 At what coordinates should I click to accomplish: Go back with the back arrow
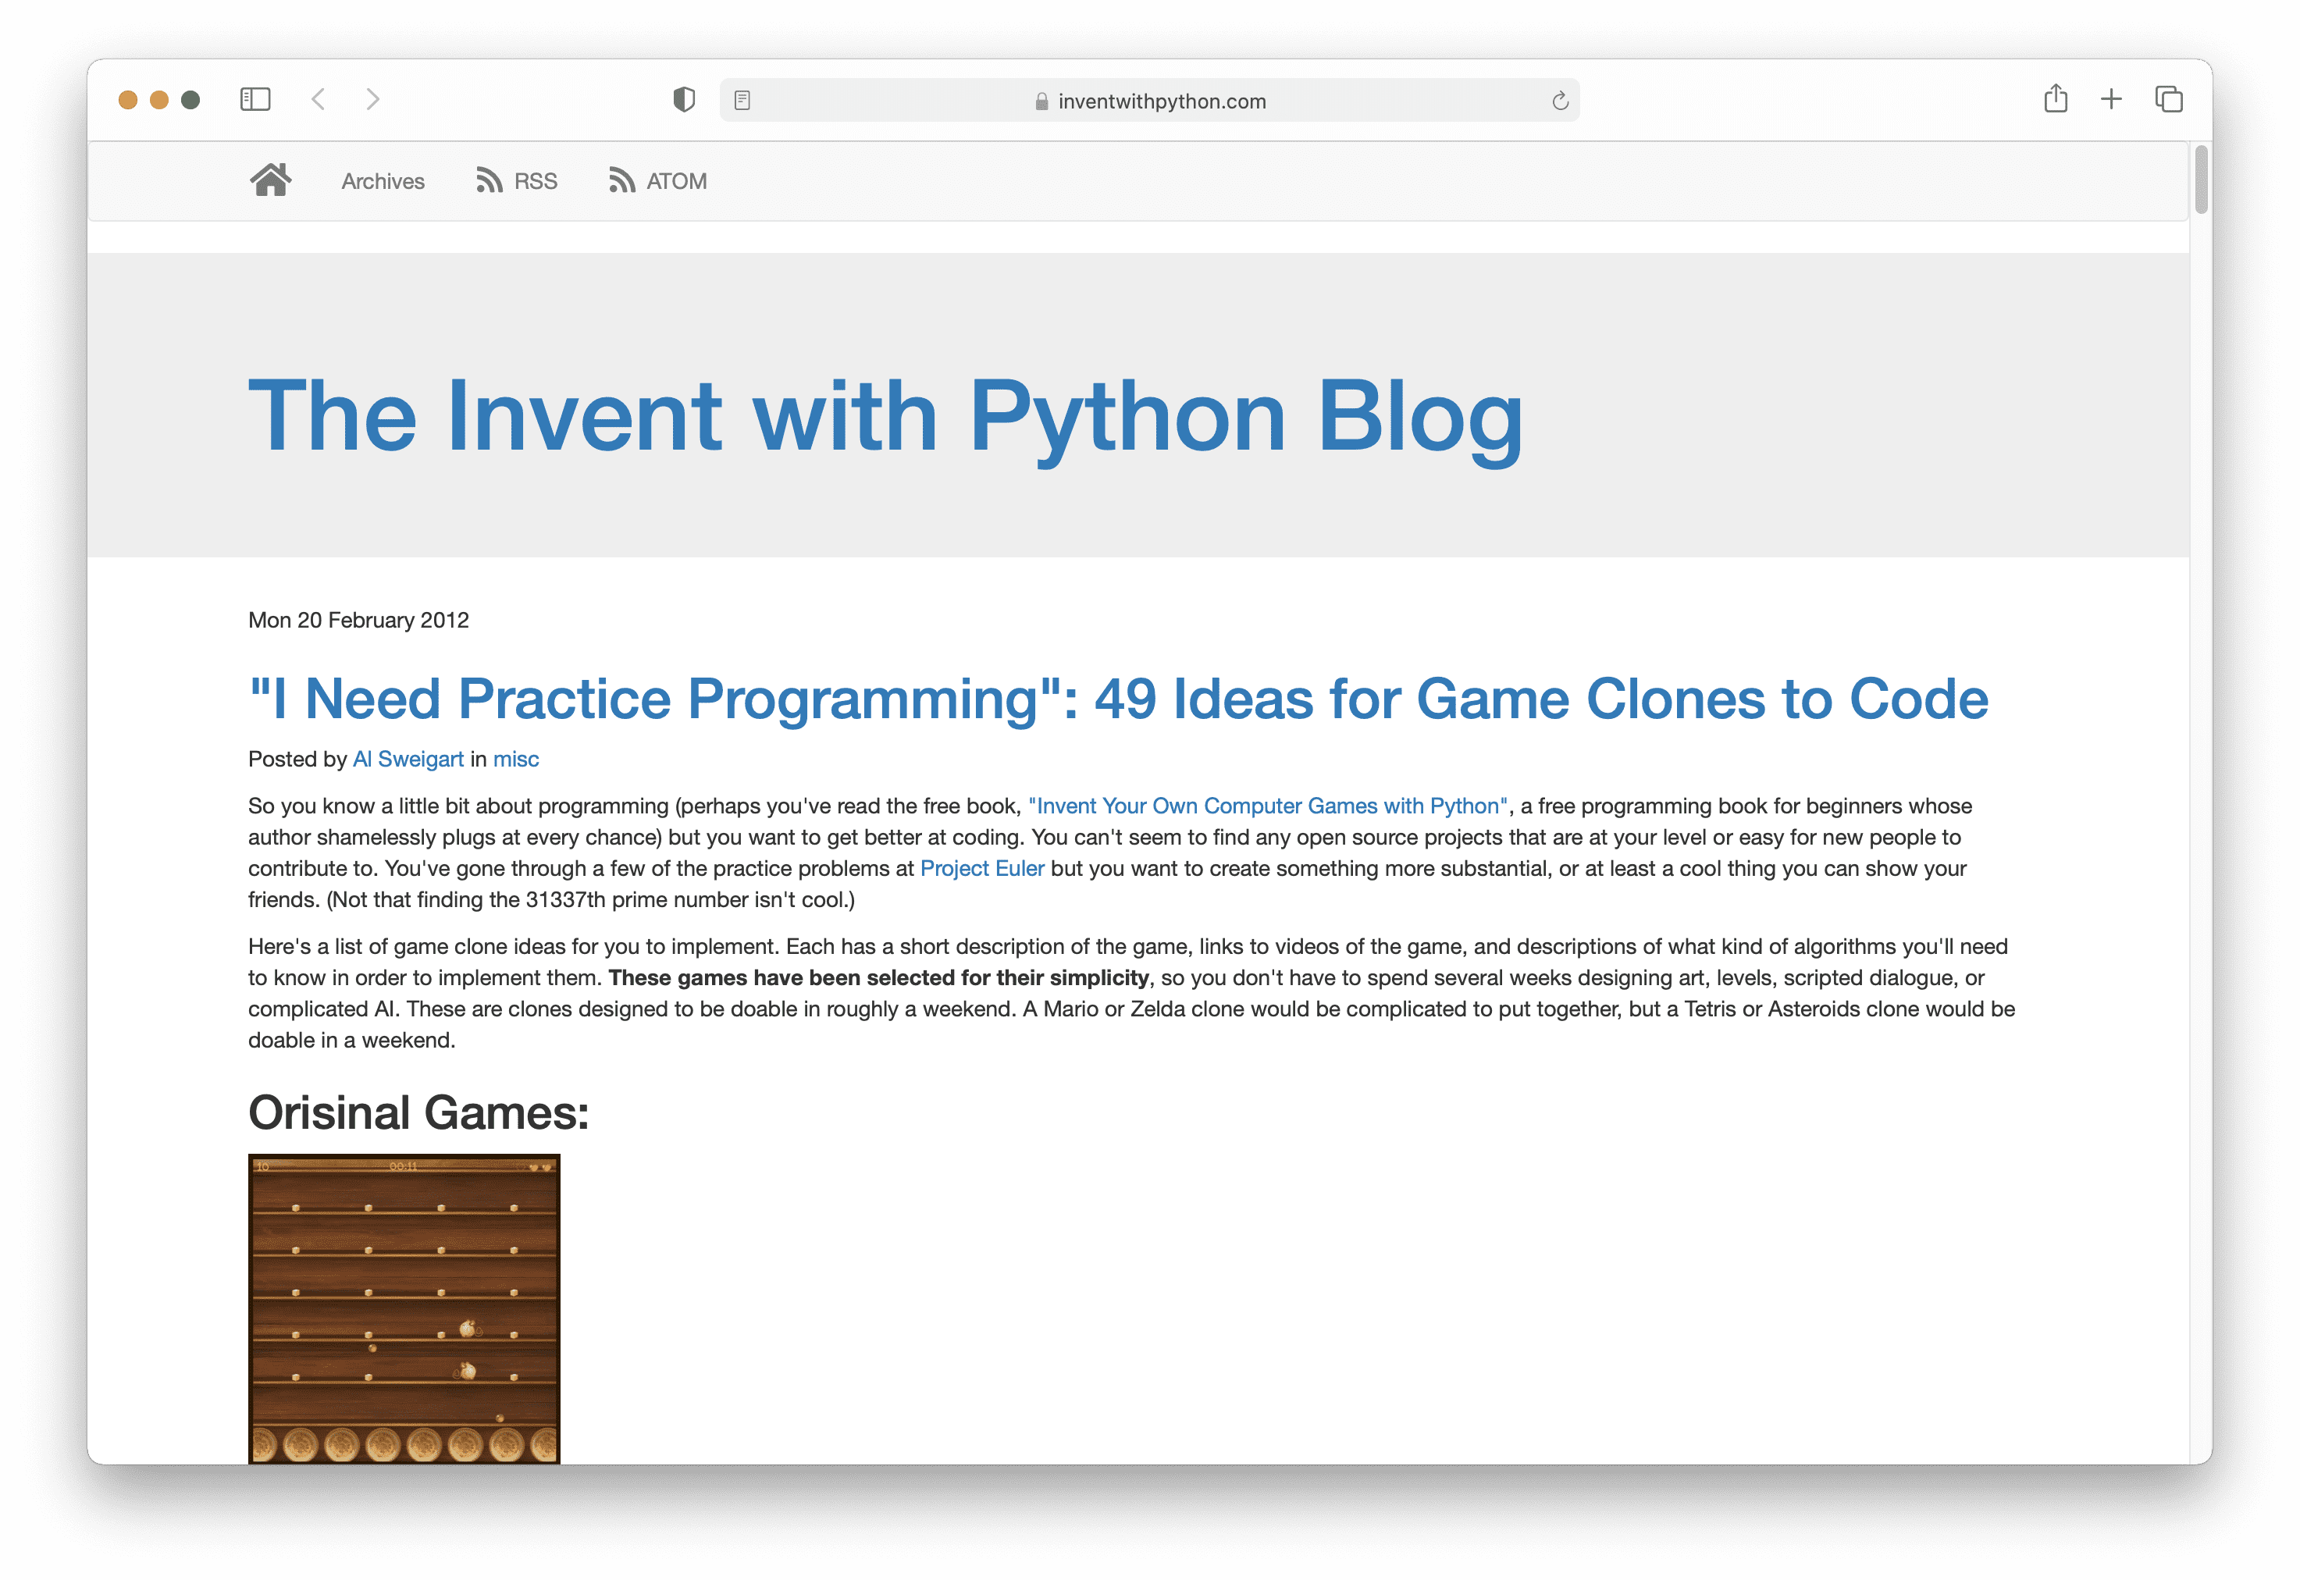(x=318, y=99)
